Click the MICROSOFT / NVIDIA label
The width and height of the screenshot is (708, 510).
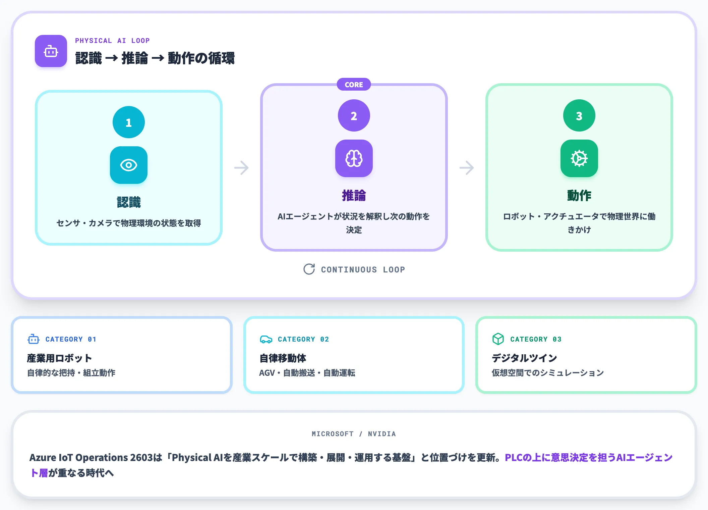pyautogui.click(x=354, y=434)
